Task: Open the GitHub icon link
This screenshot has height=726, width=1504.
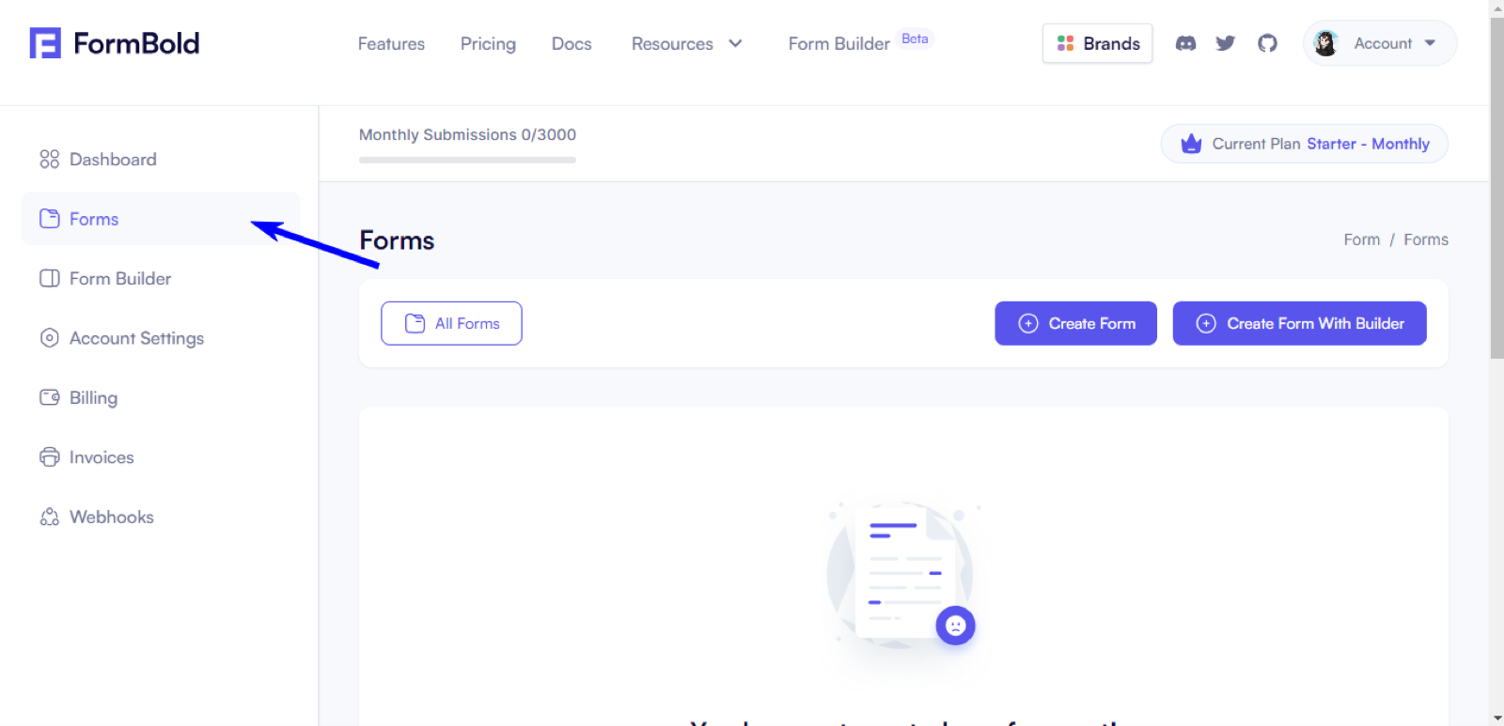Action: click(x=1267, y=43)
